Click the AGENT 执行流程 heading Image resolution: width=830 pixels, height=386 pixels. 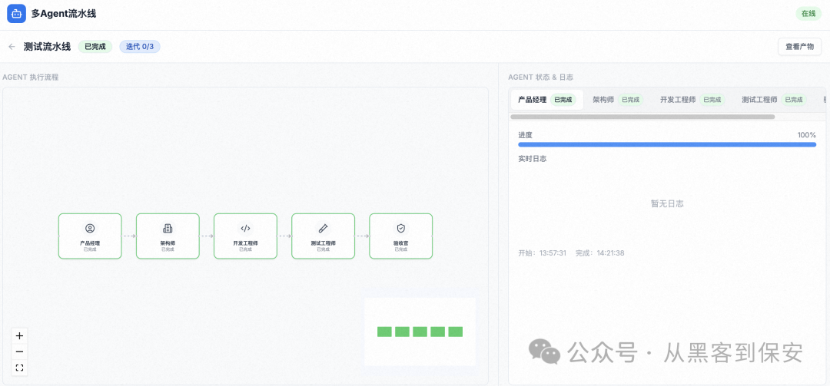point(31,78)
